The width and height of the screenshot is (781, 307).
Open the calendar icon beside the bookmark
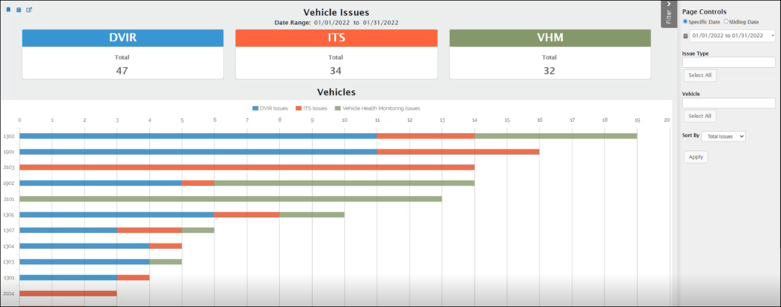tap(18, 10)
